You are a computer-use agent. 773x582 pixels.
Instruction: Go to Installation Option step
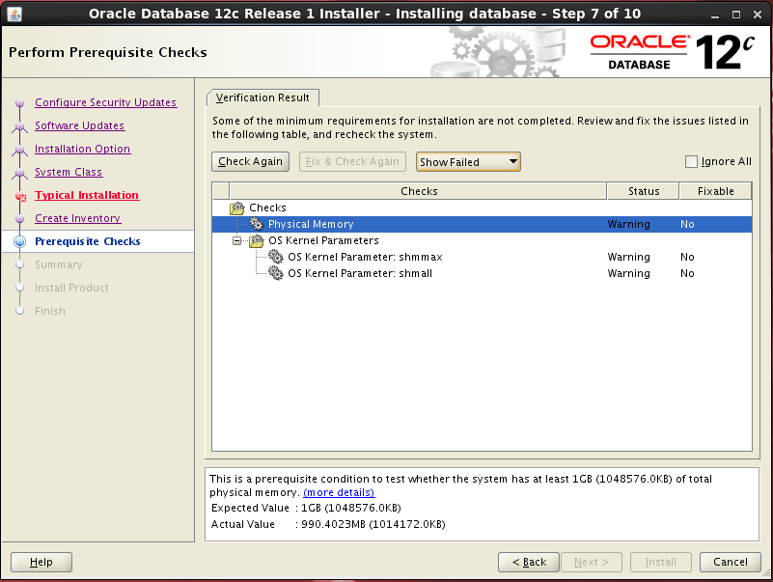click(x=82, y=149)
